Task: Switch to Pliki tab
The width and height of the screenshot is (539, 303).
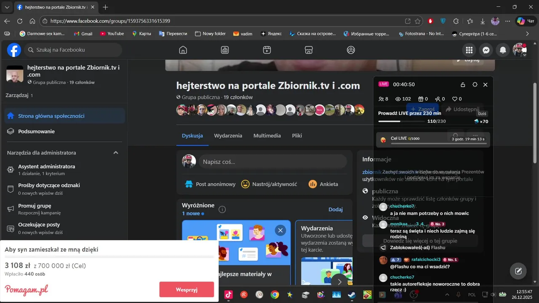Action: 297,136
